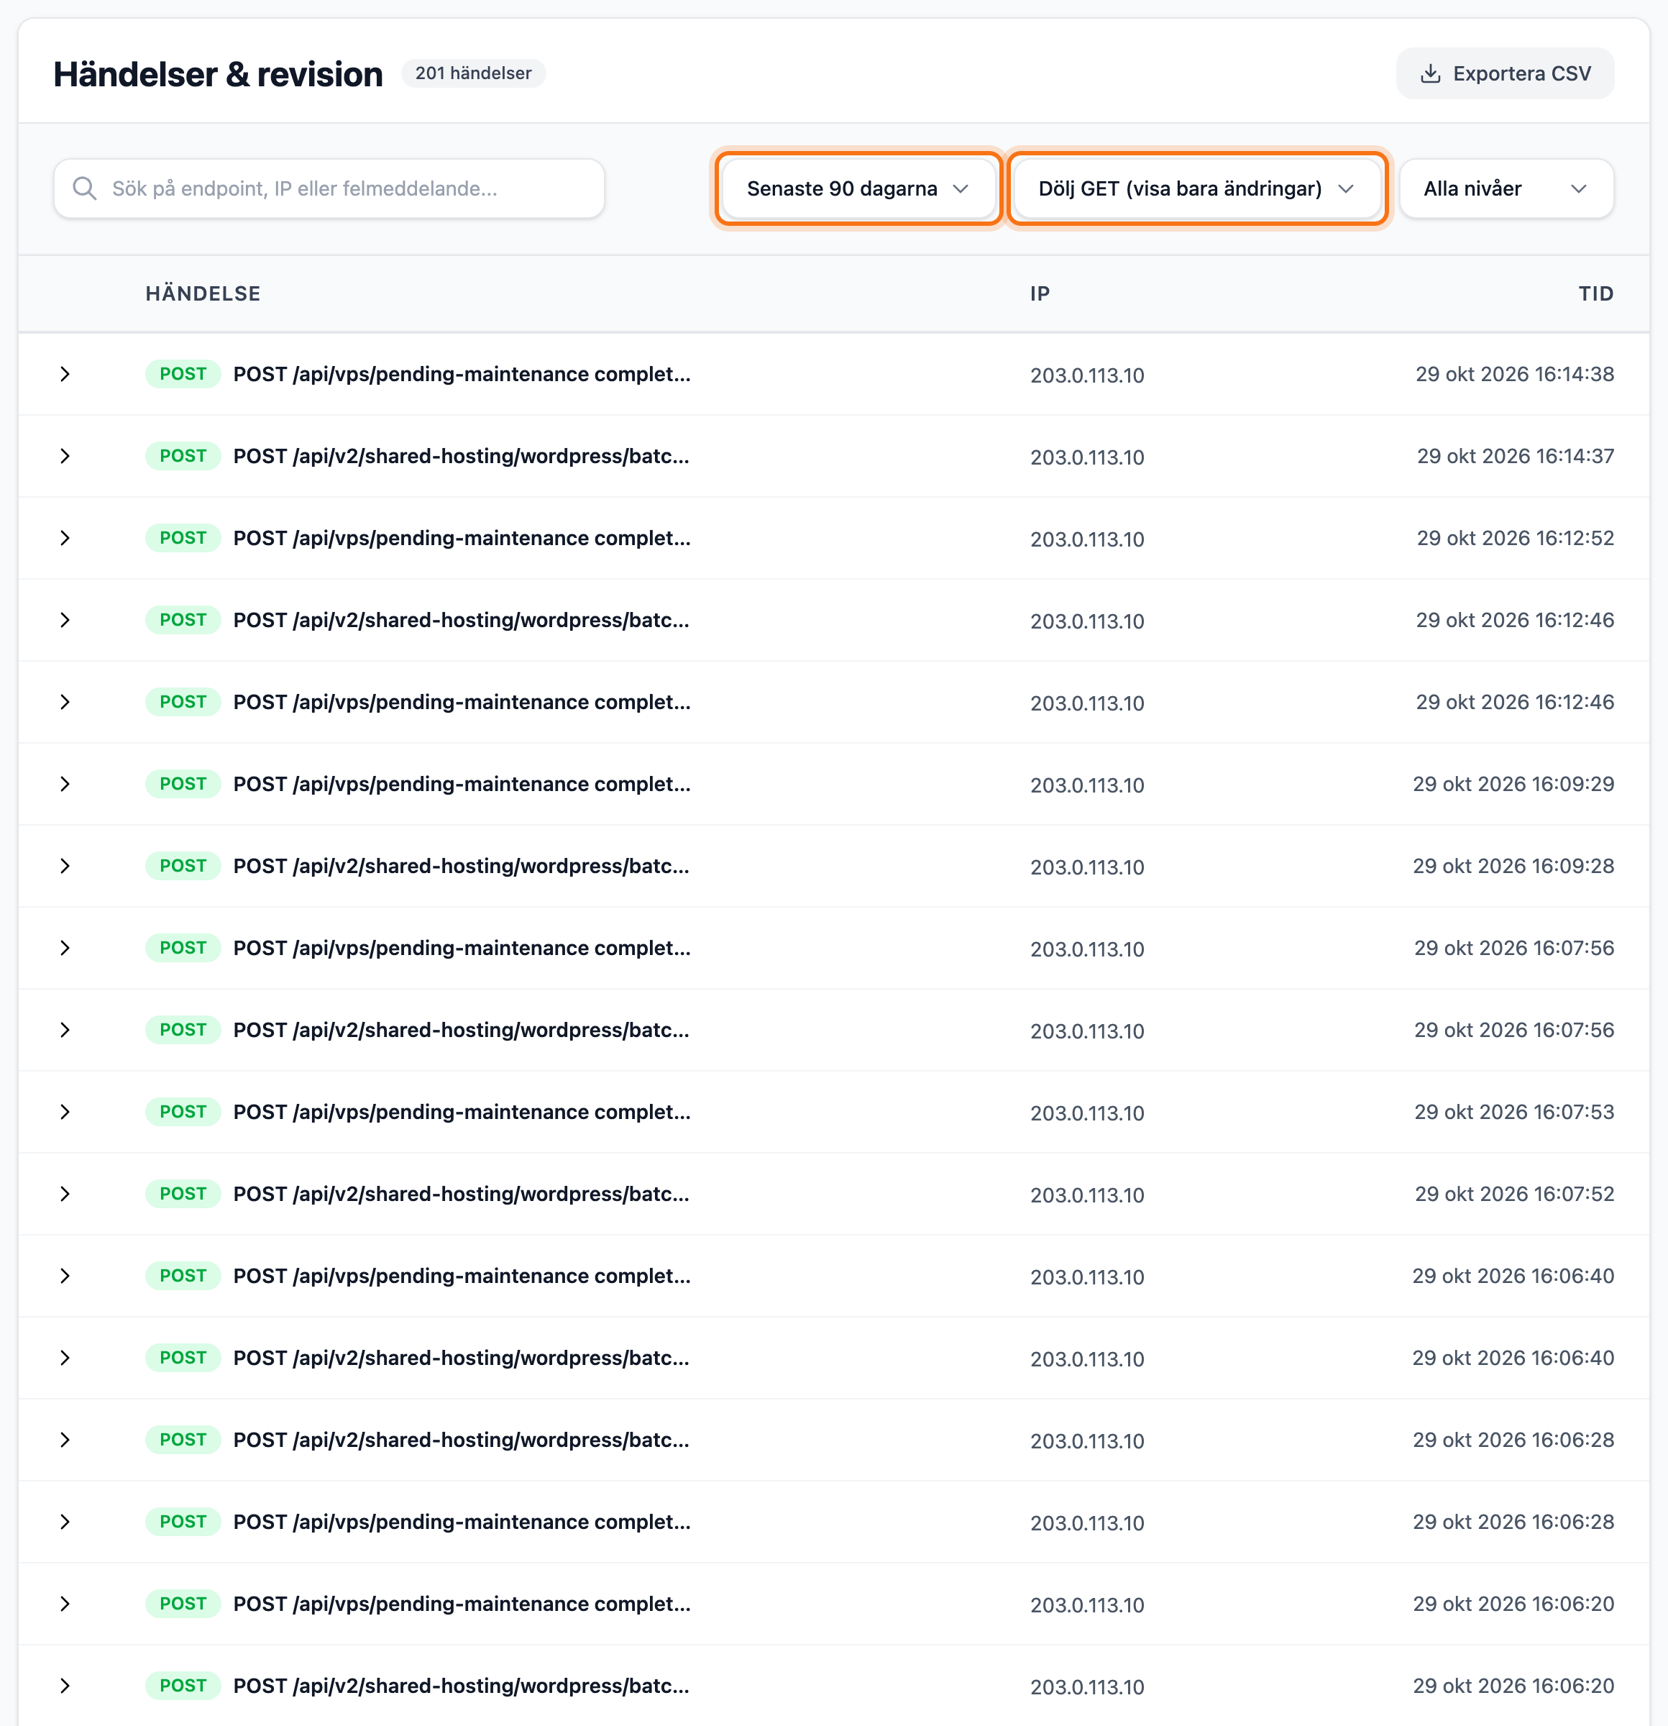Click timestamp 29 okt 2026 16:07:53
Screen dimensions: 1668x1726
click(1514, 1113)
